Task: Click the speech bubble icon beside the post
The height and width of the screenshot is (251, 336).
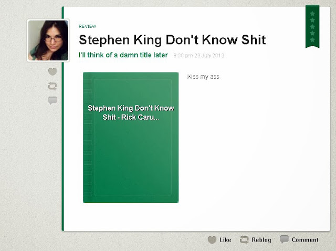Action: coord(52,100)
